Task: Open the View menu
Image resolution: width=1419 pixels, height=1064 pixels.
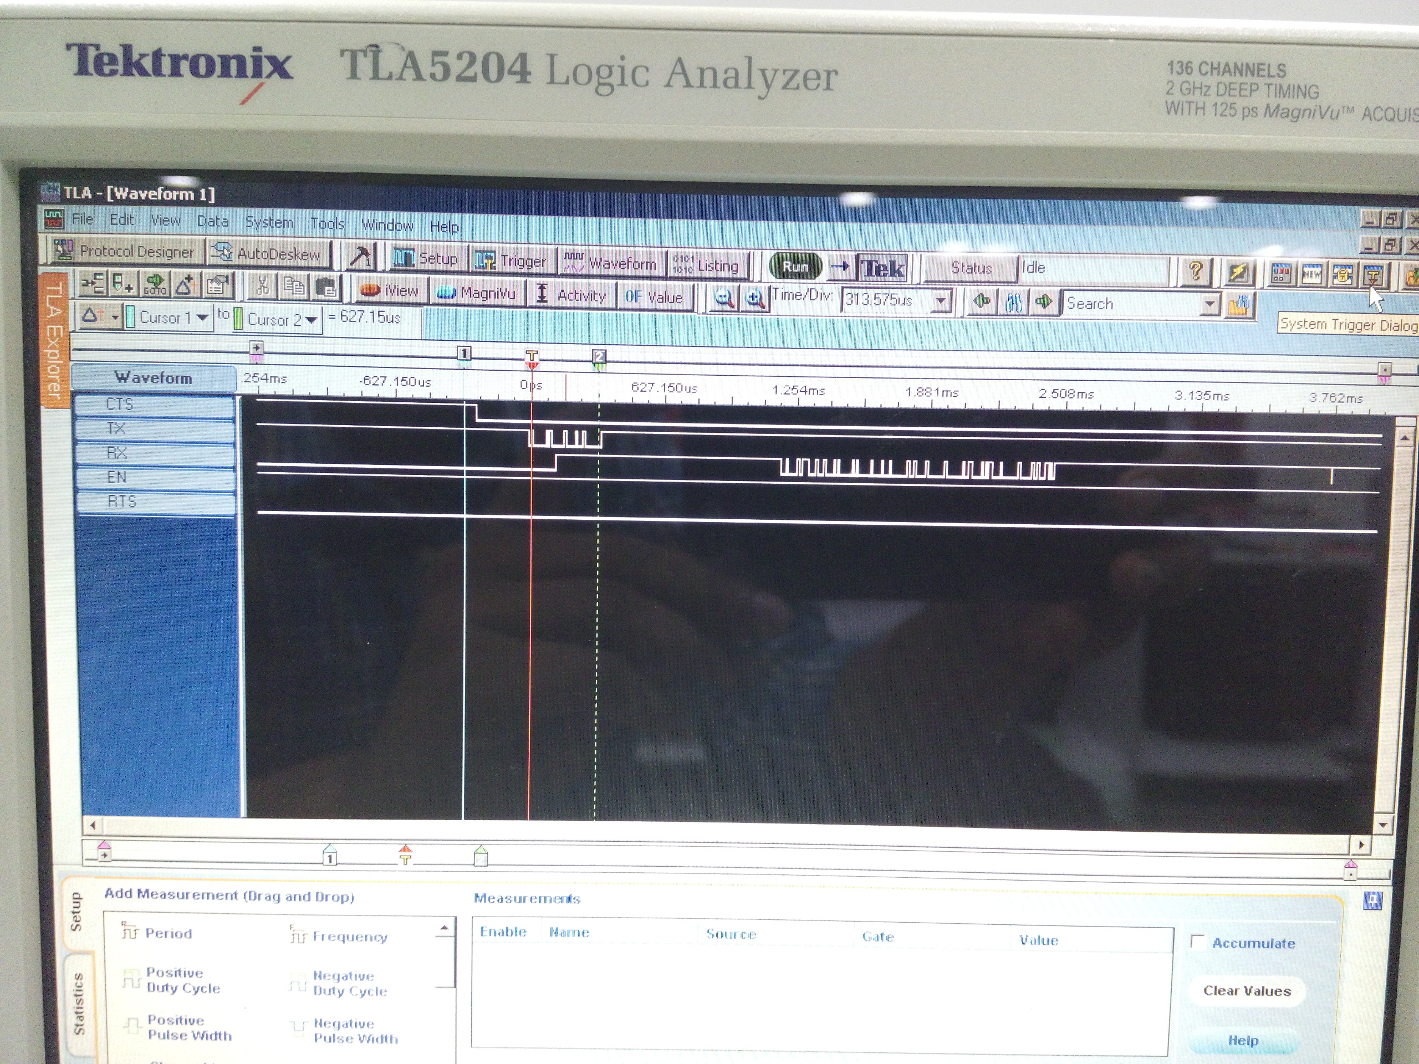Action: 165,221
